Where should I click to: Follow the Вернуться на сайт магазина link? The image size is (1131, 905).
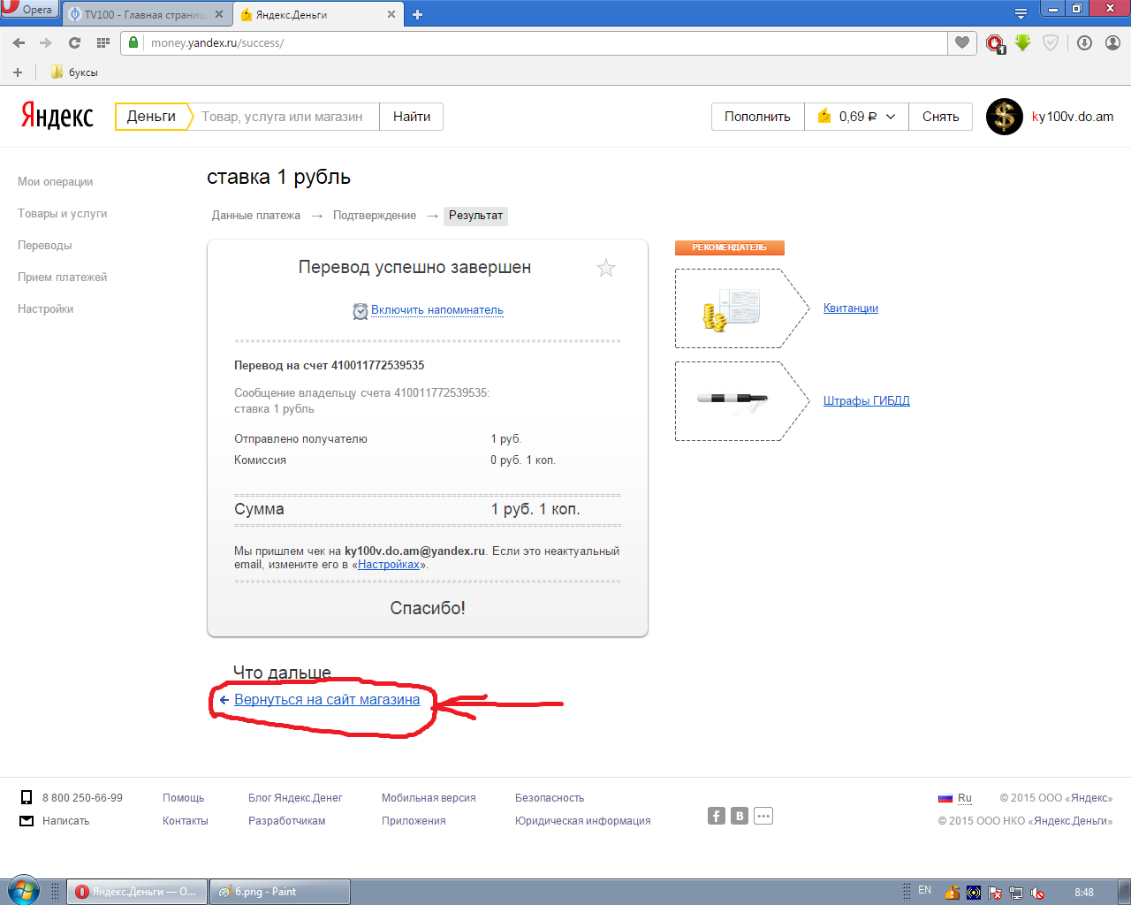tap(327, 700)
